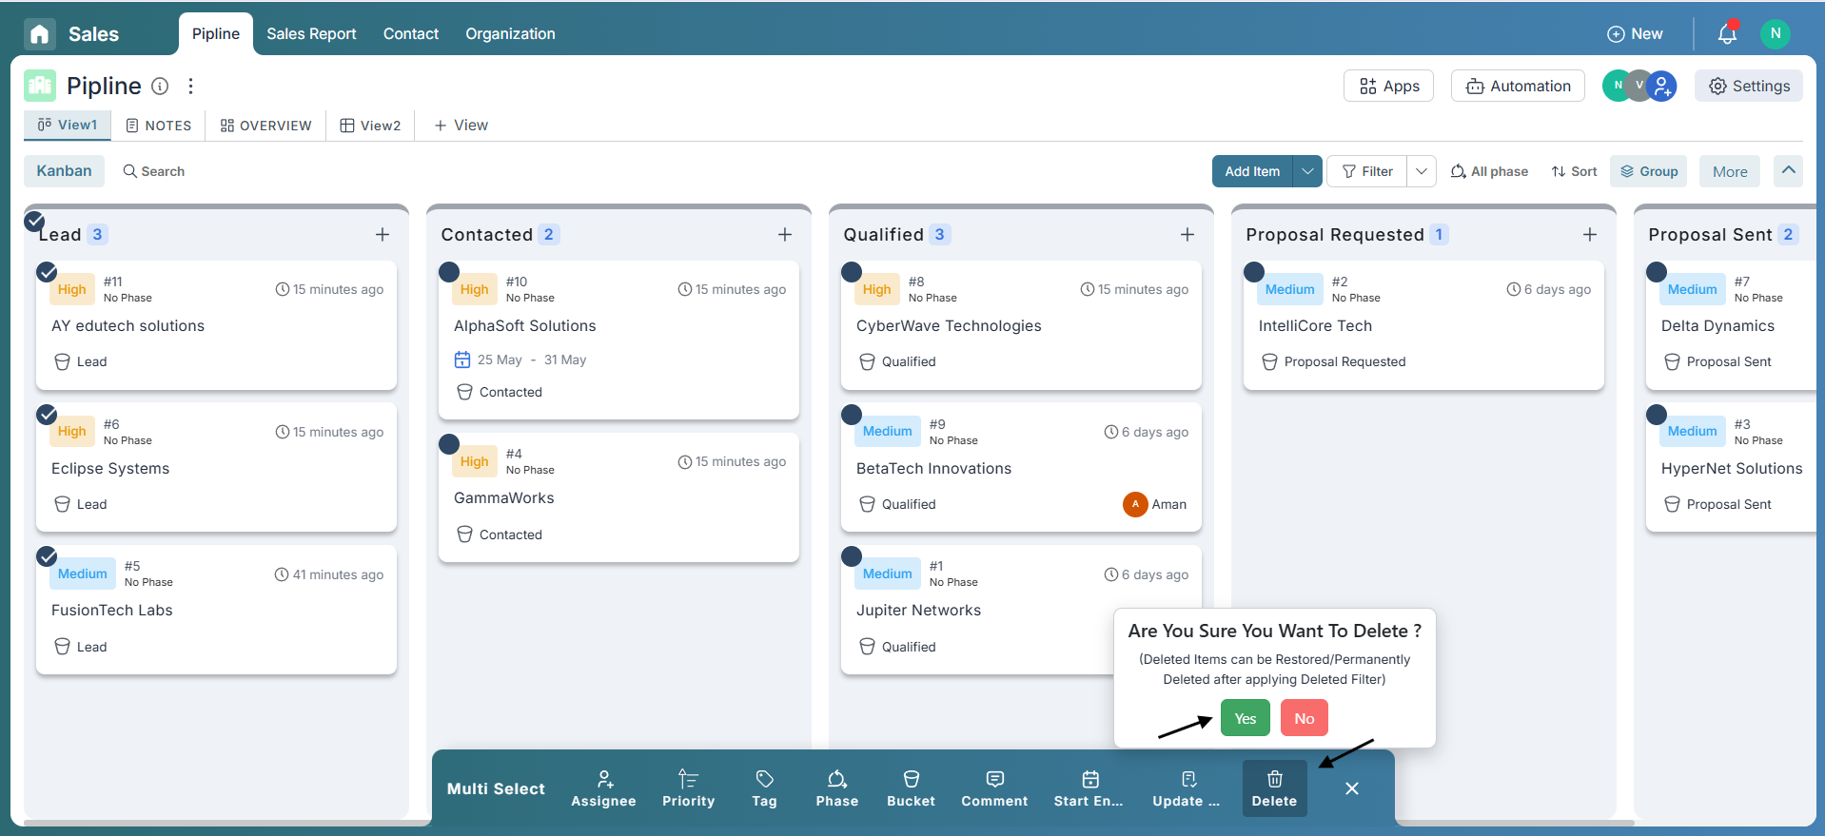Screen dimensions: 1825x836
Task: Uncheck the FusionTech Labs card
Action: point(47,556)
